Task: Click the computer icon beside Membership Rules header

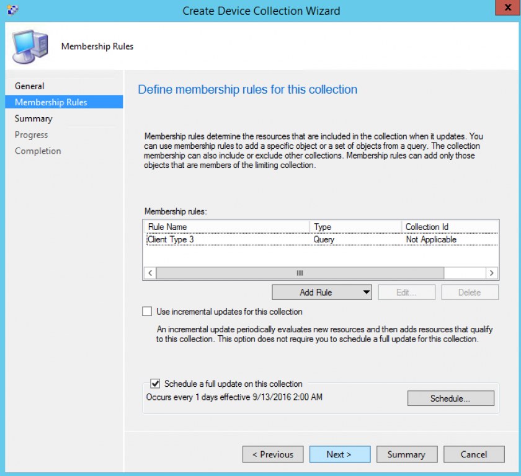Action: click(29, 45)
